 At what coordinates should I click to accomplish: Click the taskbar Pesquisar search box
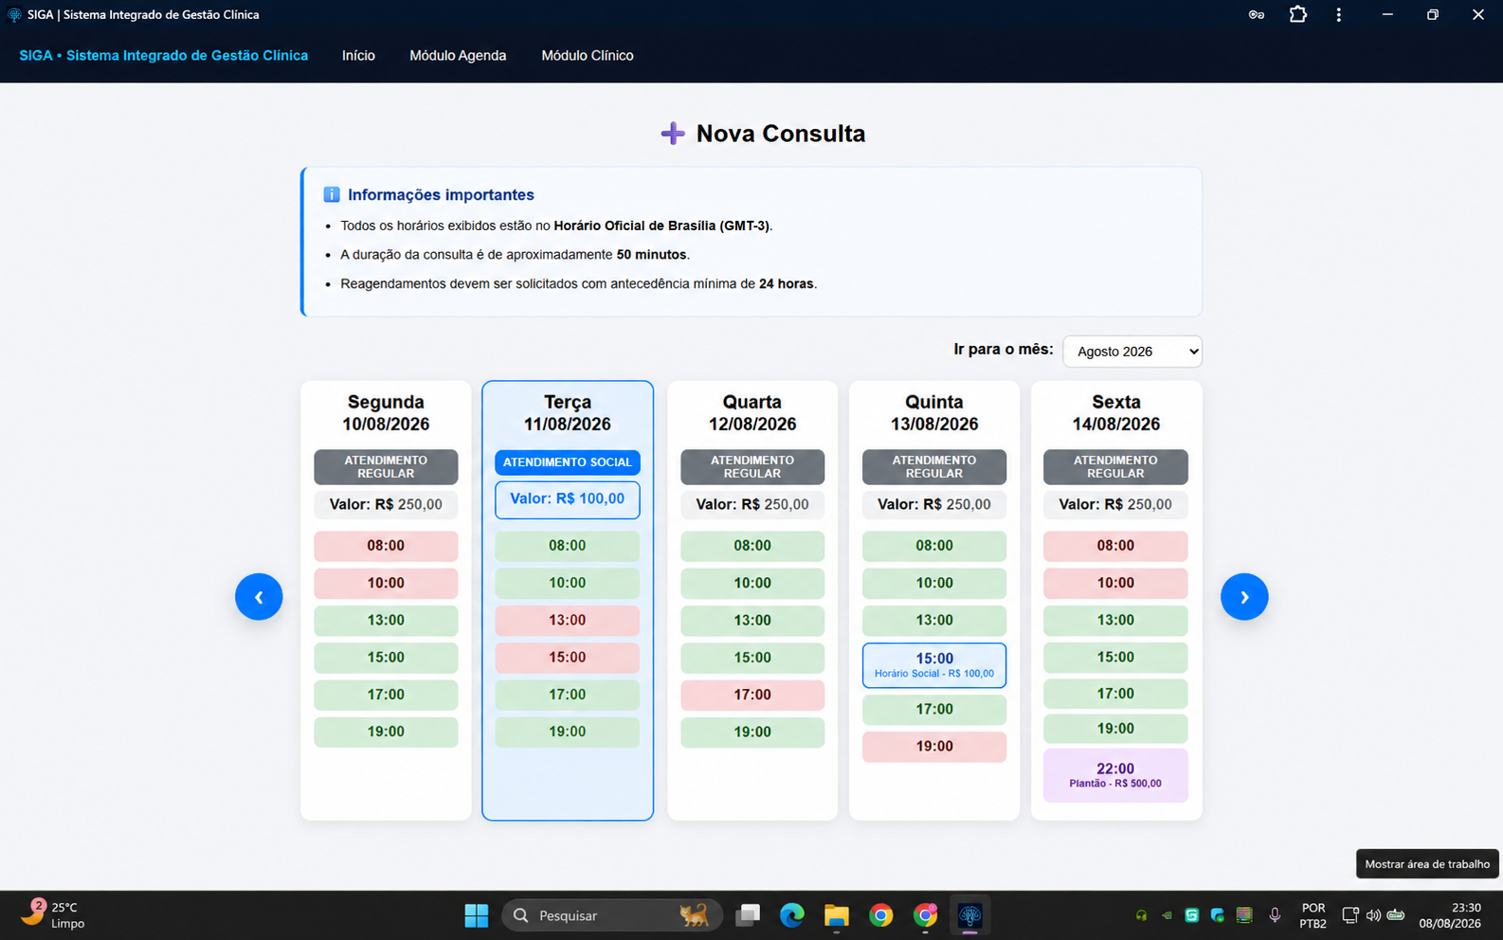612,915
